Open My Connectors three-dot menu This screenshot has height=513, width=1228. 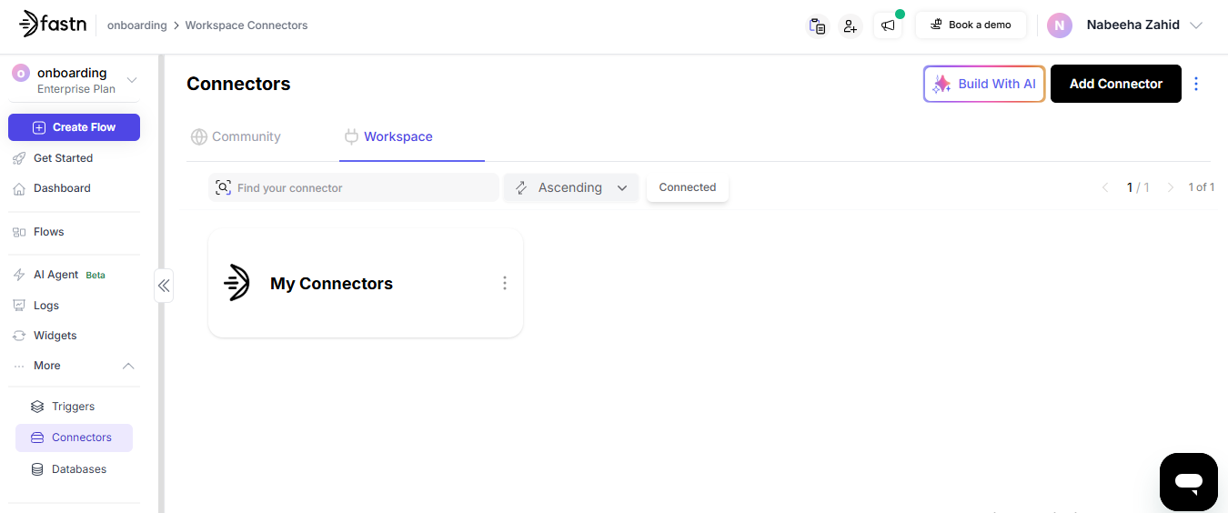[505, 283]
